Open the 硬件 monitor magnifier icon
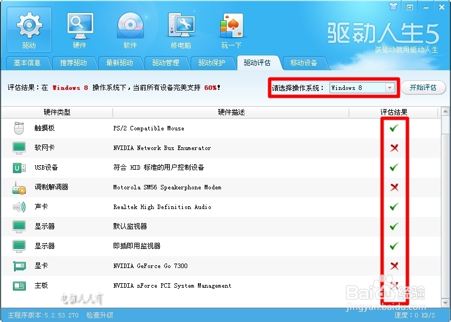451x322 pixels. click(80, 30)
